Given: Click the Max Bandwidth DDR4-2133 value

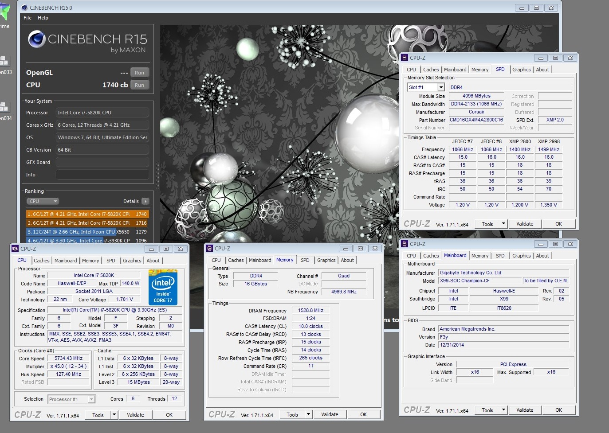Looking at the screenshot, I should coord(476,104).
